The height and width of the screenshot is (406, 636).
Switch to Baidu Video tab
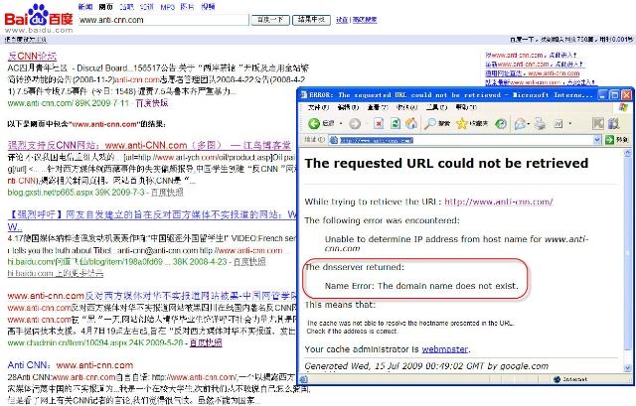(208, 7)
